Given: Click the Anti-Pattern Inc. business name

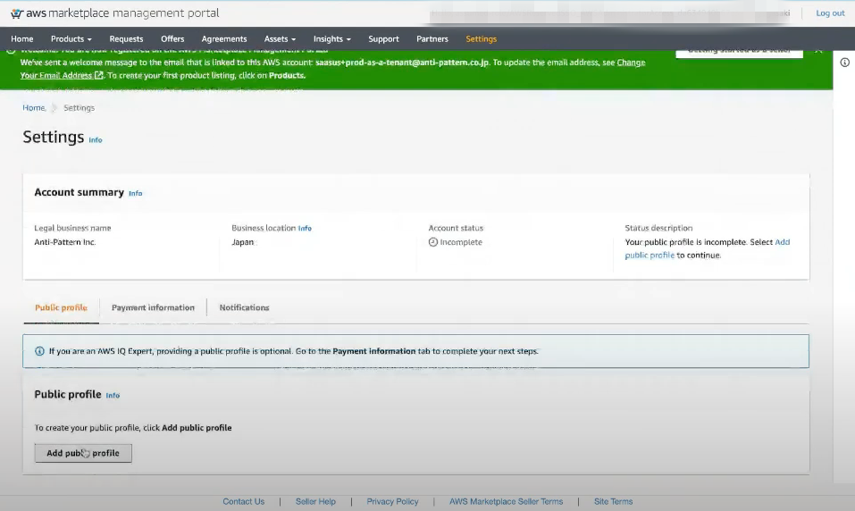Looking at the screenshot, I should point(65,242).
